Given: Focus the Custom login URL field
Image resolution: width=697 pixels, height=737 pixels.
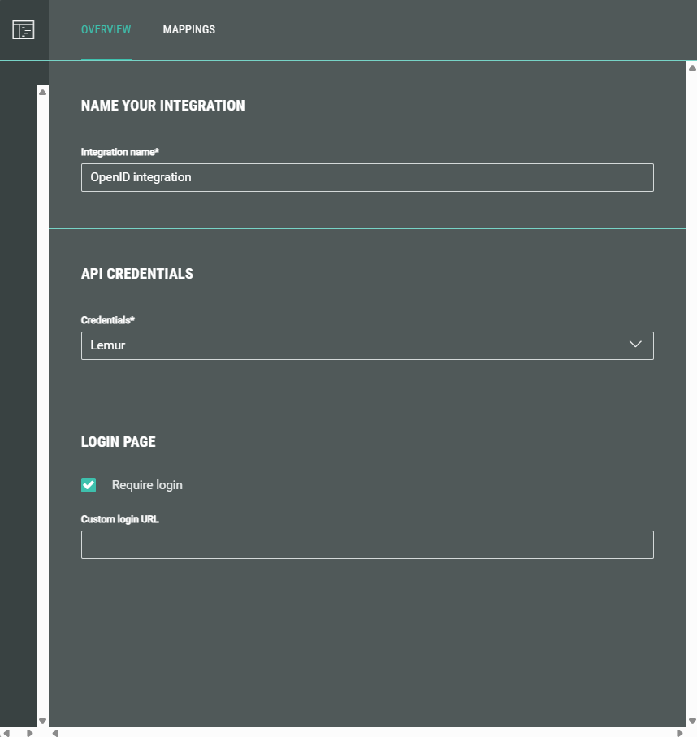Looking at the screenshot, I should 367,544.
